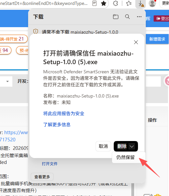
Task: Select 仍然保留 menu option
Action: coord(126,157)
